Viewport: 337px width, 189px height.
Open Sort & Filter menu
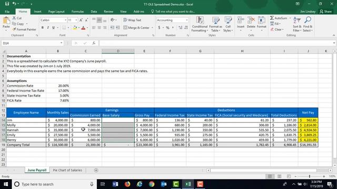297,25
